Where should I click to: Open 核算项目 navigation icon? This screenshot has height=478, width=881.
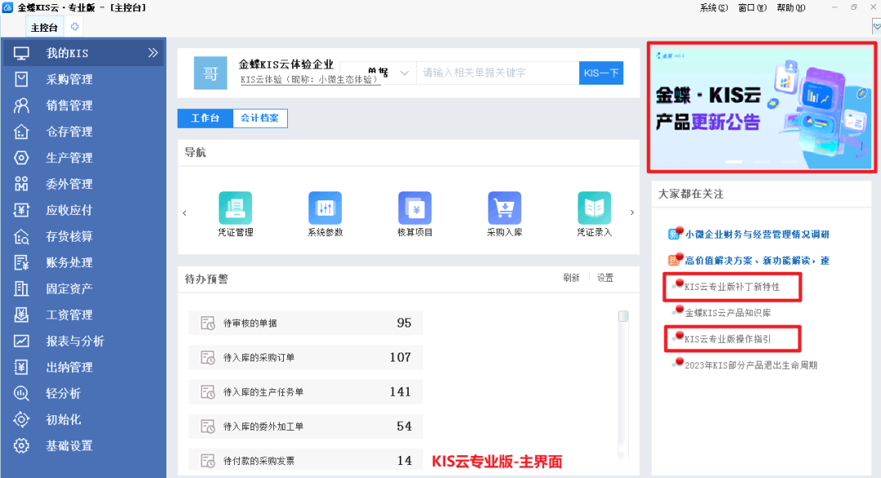pyautogui.click(x=414, y=208)
